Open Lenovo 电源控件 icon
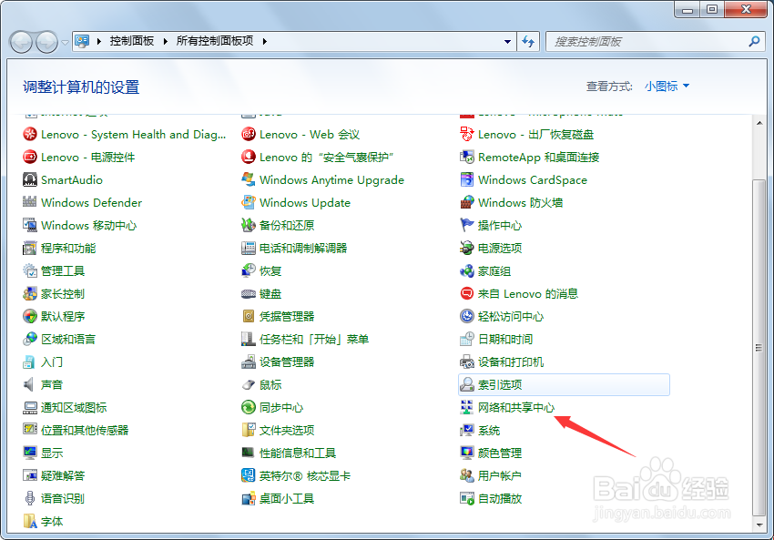 point(30,157)
